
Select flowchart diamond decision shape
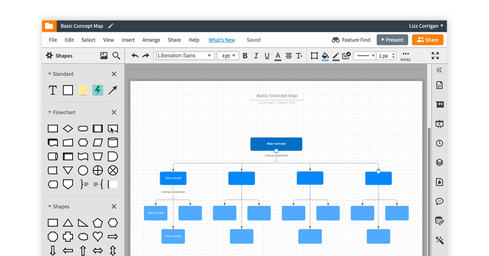tap(68, 128)
